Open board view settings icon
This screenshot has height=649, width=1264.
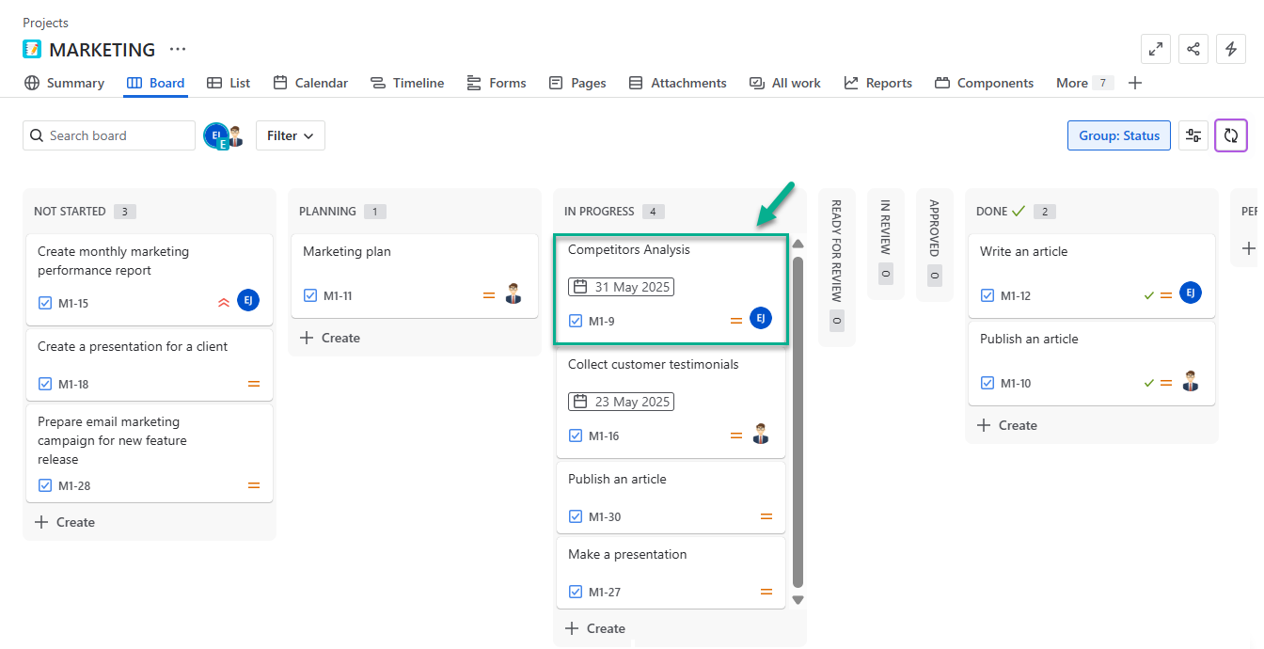1193,135
